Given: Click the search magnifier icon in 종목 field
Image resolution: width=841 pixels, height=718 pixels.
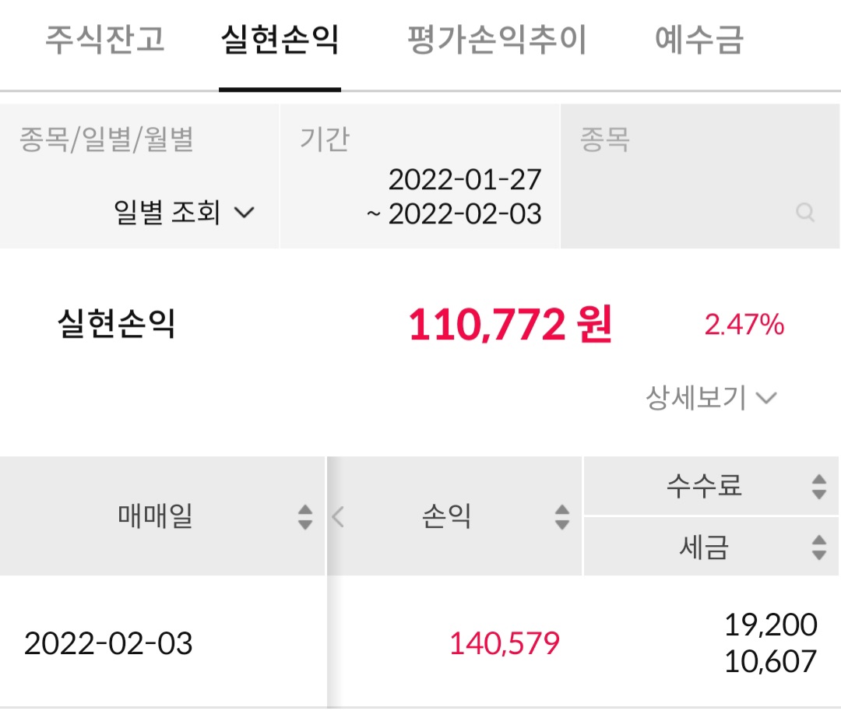Looking at the screenshot, I should pos(805,213).
